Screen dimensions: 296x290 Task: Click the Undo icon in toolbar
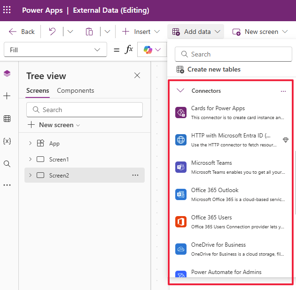[52, 32]
